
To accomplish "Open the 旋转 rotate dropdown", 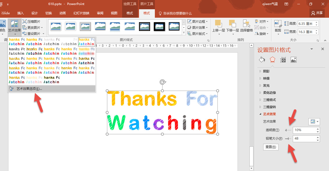I will pyautogui.click(x=262, y=34).
